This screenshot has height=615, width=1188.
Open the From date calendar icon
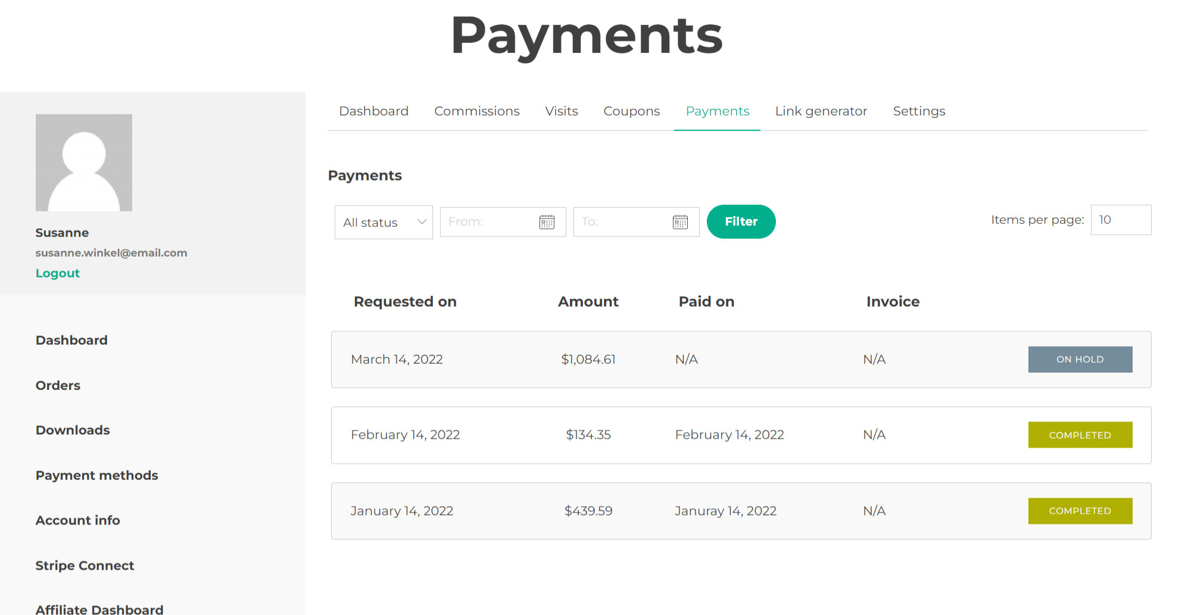(547, 222)
